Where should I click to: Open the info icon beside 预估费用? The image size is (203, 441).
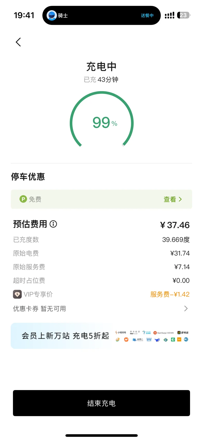[x=53, y=224]
